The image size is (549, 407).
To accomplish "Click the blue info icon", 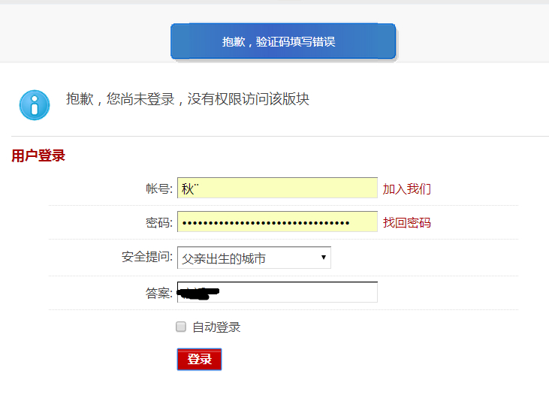I will tap(35, 104).
